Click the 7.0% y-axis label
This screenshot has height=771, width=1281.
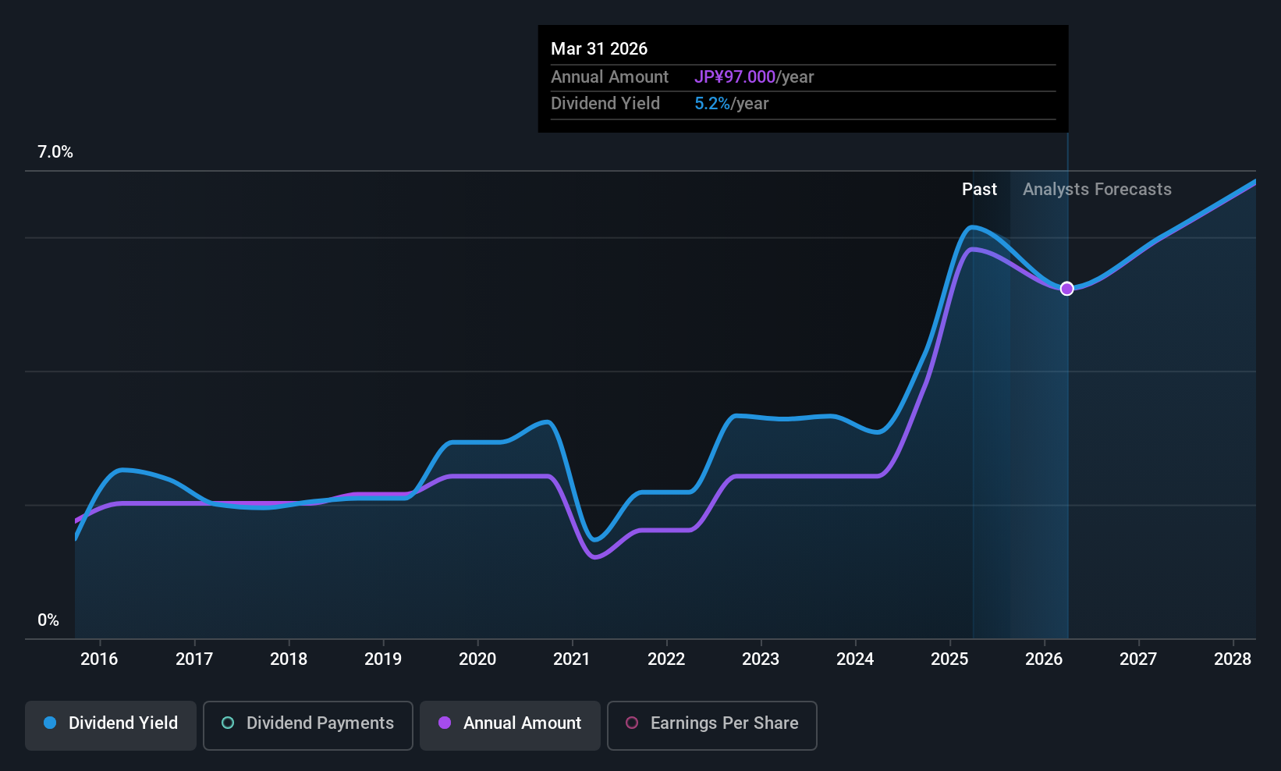click(55, 152)
